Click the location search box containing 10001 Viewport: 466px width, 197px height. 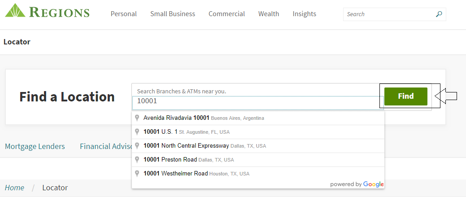[256, 101]
